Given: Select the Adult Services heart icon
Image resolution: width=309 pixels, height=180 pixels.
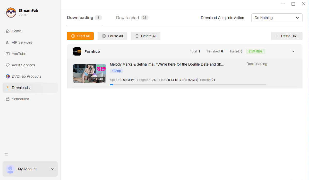Looking at the screenshot, I should [x=8, y=65].
